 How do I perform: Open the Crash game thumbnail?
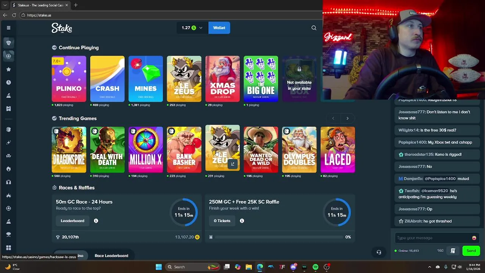point(107,79)
